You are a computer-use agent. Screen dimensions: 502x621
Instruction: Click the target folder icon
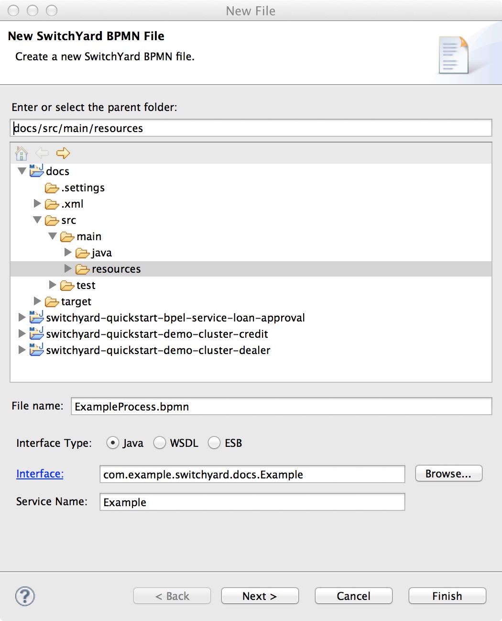[52, 302]
